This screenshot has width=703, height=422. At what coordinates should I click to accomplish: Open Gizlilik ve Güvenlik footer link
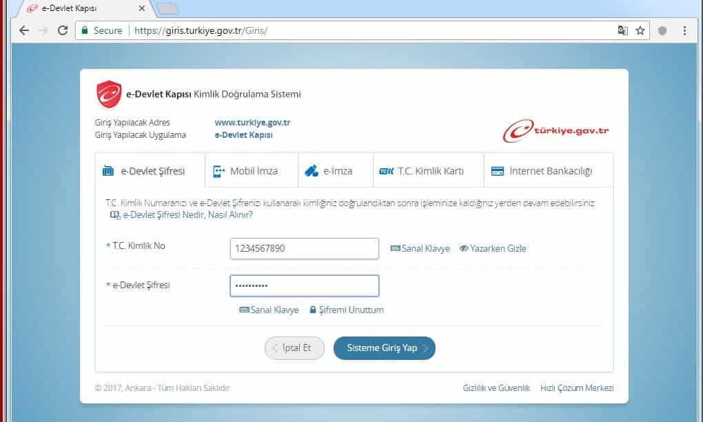[496, 388]
